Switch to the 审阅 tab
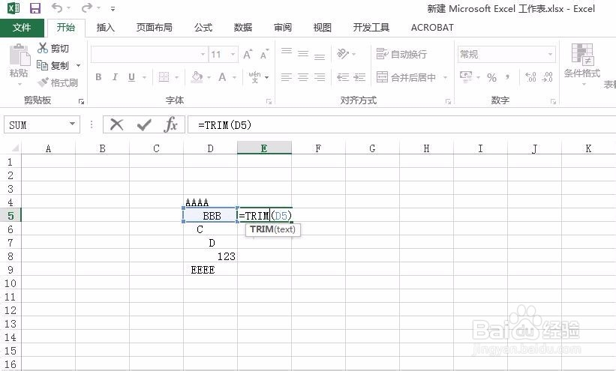This screenshot has width=616, height=371. (282, 28)
